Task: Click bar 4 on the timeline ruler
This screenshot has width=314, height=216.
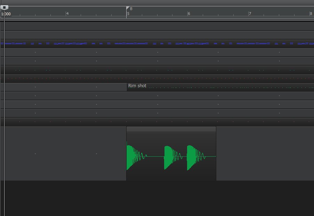Action: coord(67,14)
